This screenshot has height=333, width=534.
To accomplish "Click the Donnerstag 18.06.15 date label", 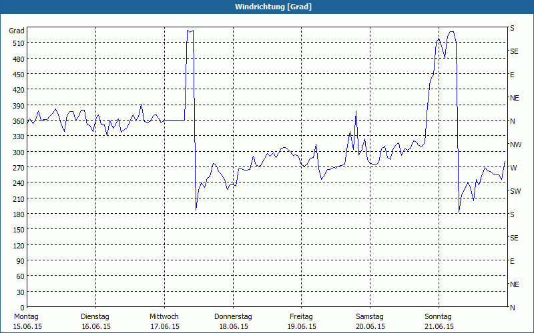I will [x=233, y=321].
